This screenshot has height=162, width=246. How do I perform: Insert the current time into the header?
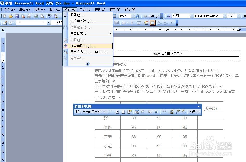point(144,112)
